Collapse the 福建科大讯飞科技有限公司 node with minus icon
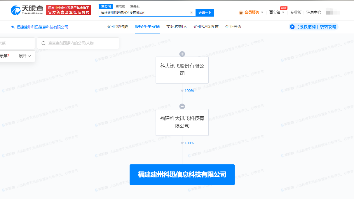 pos(182,106)
